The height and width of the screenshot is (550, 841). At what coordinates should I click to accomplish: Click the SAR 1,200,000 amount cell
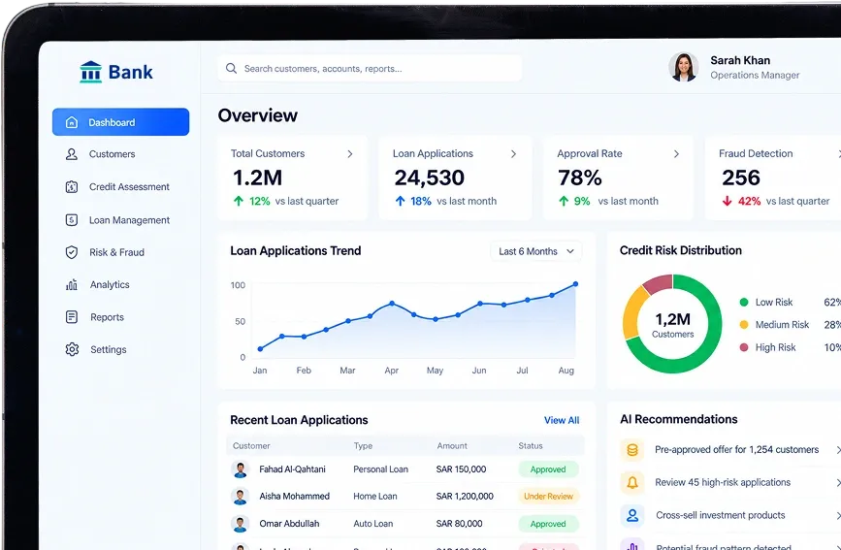pyautogui.click(x=465, y=497)
